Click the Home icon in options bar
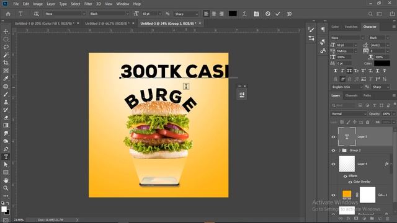The image size is (397, 223). click(8, 14)
